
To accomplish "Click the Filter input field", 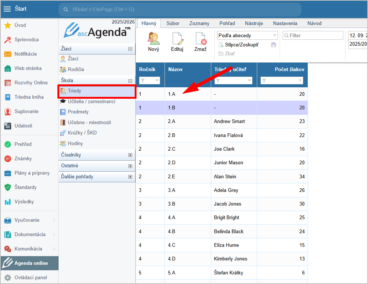I will (315, 35).
